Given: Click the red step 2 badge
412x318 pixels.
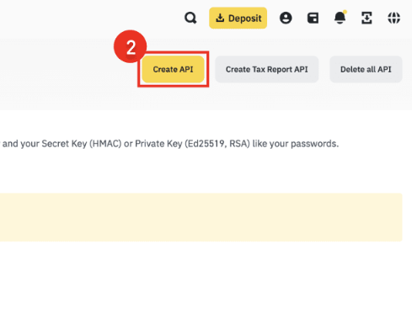Looking at the screenshot, I should [x=130, y=46].
